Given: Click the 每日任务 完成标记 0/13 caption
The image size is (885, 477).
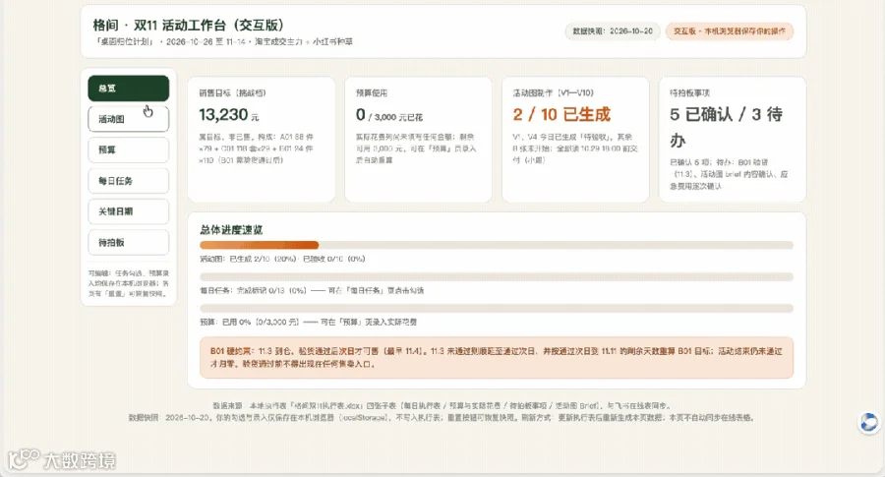Looking at the screenshot, I should (312, 290).
